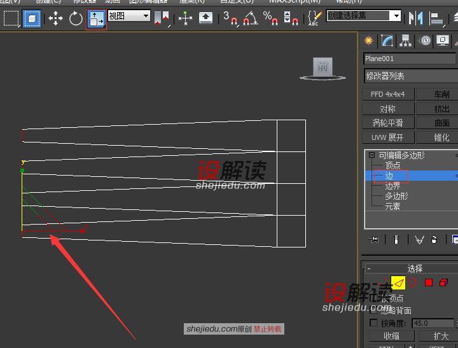Switch to the Display command panel tab
This screenshot has width=458, height=348.
[x=443, y=41]
